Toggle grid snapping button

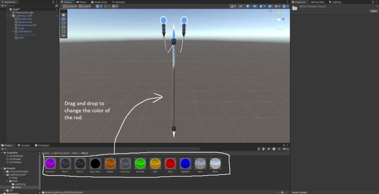[x=105, y=6]
